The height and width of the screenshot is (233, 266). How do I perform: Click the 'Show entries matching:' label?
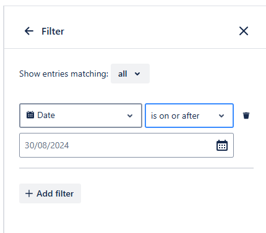pos(64,74)
